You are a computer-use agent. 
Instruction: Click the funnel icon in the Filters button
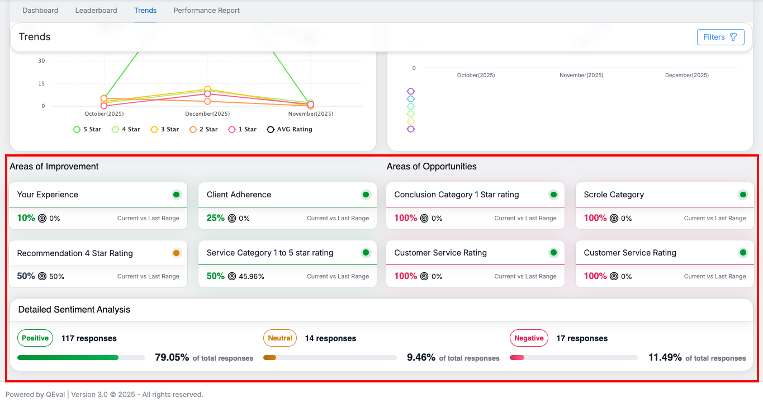[x=733, y=37]
